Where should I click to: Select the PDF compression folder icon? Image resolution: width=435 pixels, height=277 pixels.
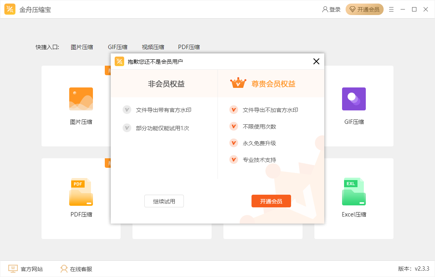pyautogui.click(x=81, y=192)
